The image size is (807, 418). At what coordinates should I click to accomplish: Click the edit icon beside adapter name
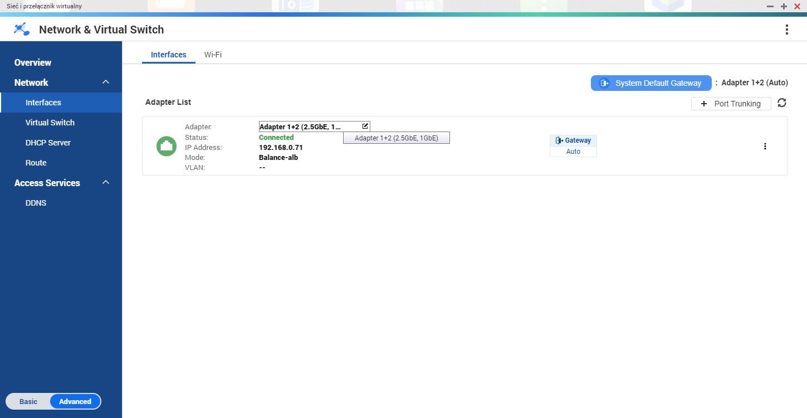[365, 127]
